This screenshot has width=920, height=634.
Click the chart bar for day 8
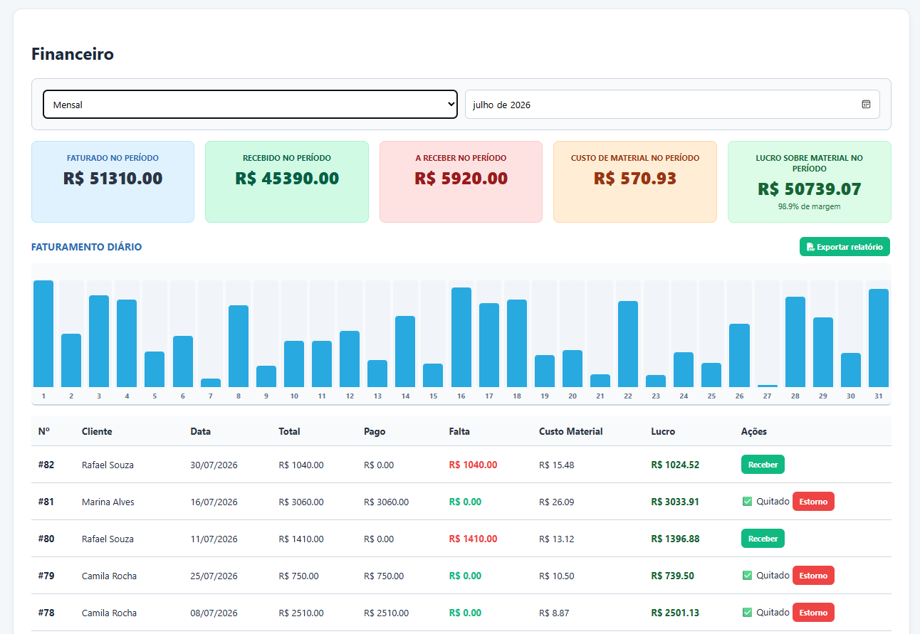tap(239, 346)
